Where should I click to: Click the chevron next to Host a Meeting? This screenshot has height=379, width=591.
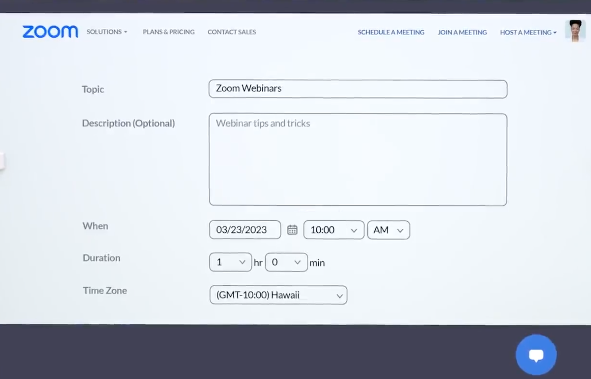pyautogui.click(x=555, y=32)
